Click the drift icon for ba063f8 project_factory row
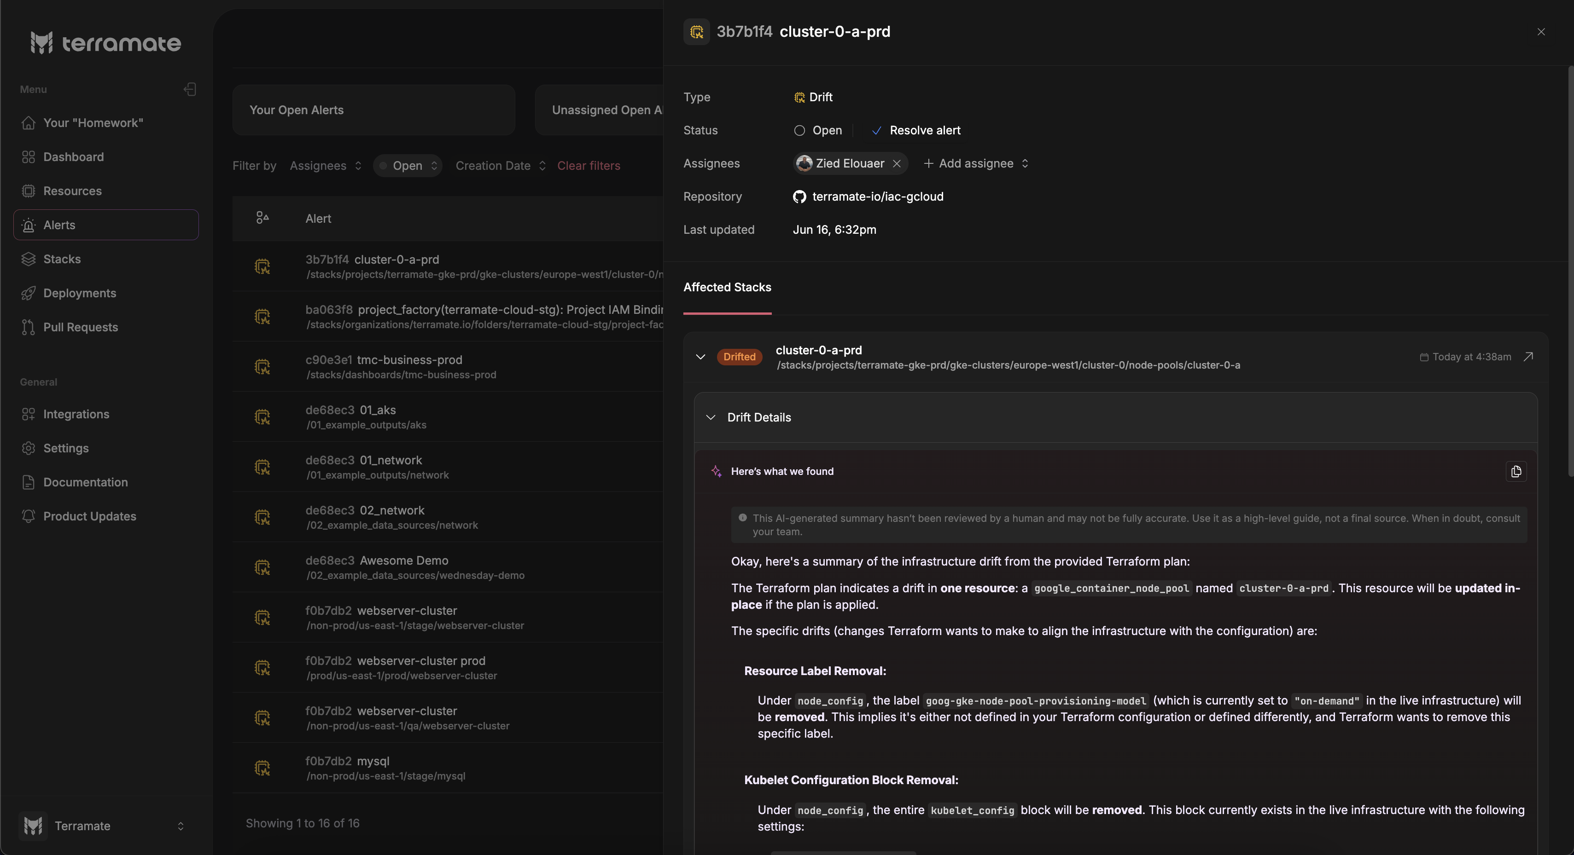 (262, 316)
